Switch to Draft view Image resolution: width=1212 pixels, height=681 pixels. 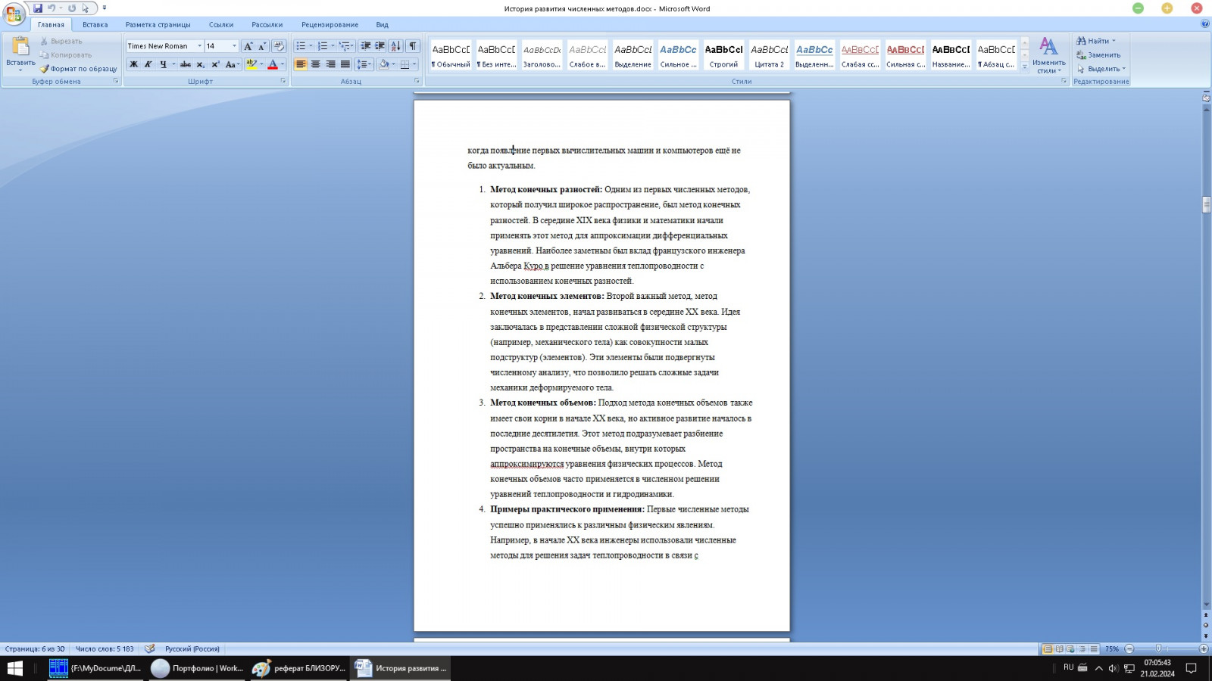tap(1093, 649)
